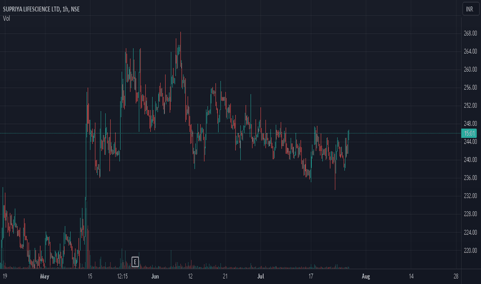This screenshot has width=481, height=284.
Task: Click the 244.00 price axis label
Action: click(x=470, y=141)
